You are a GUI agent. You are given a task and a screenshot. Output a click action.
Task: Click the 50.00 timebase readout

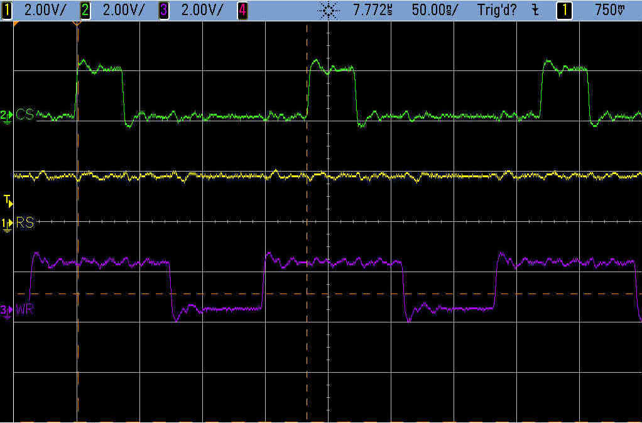pos(435,11)
